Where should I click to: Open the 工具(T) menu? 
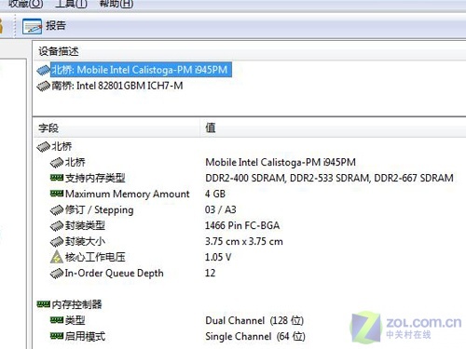click(x=71, y=4)
